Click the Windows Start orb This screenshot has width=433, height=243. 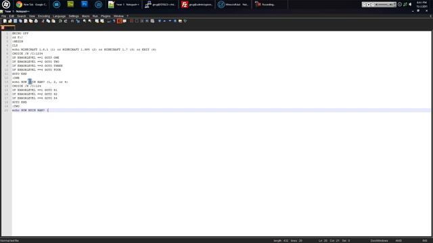tap(6, 5)
